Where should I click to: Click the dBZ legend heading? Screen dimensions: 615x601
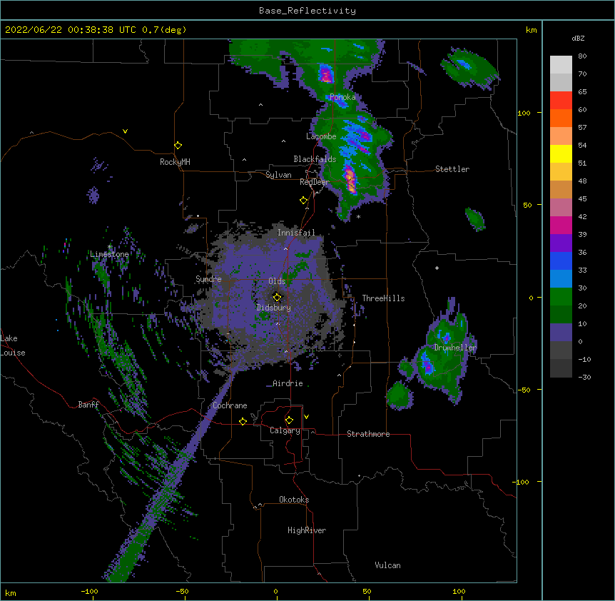click(578, 38)
